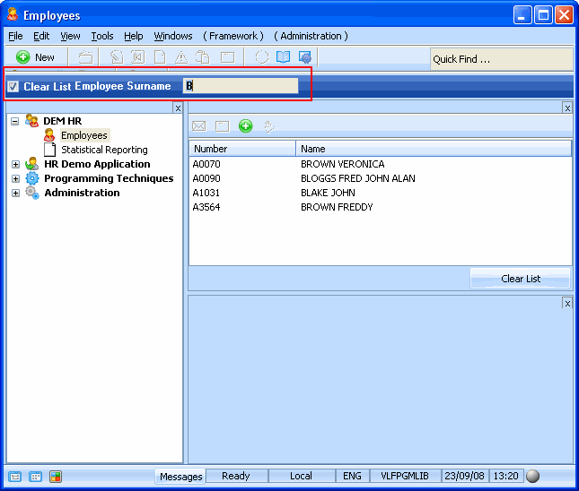Collapse the DEM HR tree node

coord(14,121)
